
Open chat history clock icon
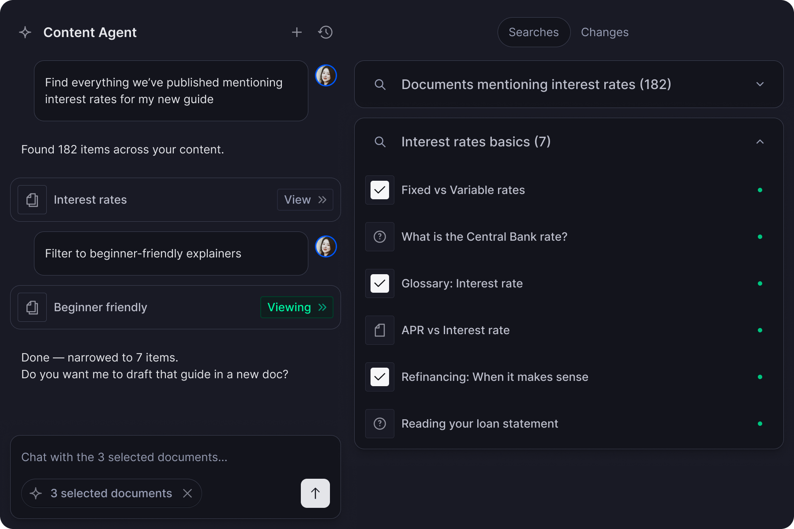point(326,32)
